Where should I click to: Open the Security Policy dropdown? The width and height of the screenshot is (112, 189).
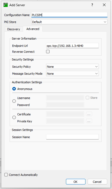[x=72, y=67]
